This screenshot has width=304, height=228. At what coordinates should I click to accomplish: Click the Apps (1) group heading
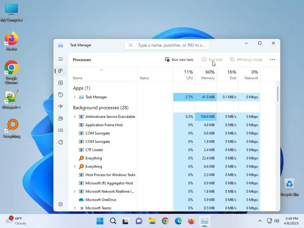point(82,88)
